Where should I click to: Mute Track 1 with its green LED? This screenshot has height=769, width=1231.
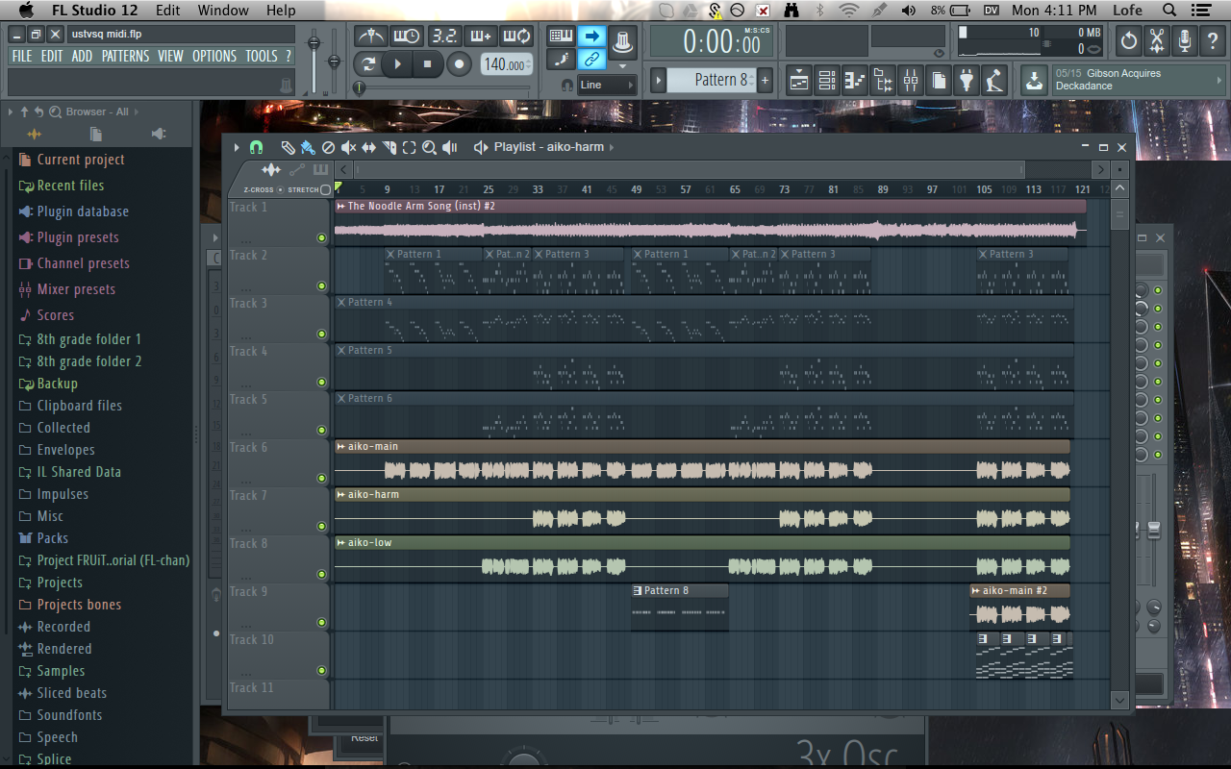[321, 237]
